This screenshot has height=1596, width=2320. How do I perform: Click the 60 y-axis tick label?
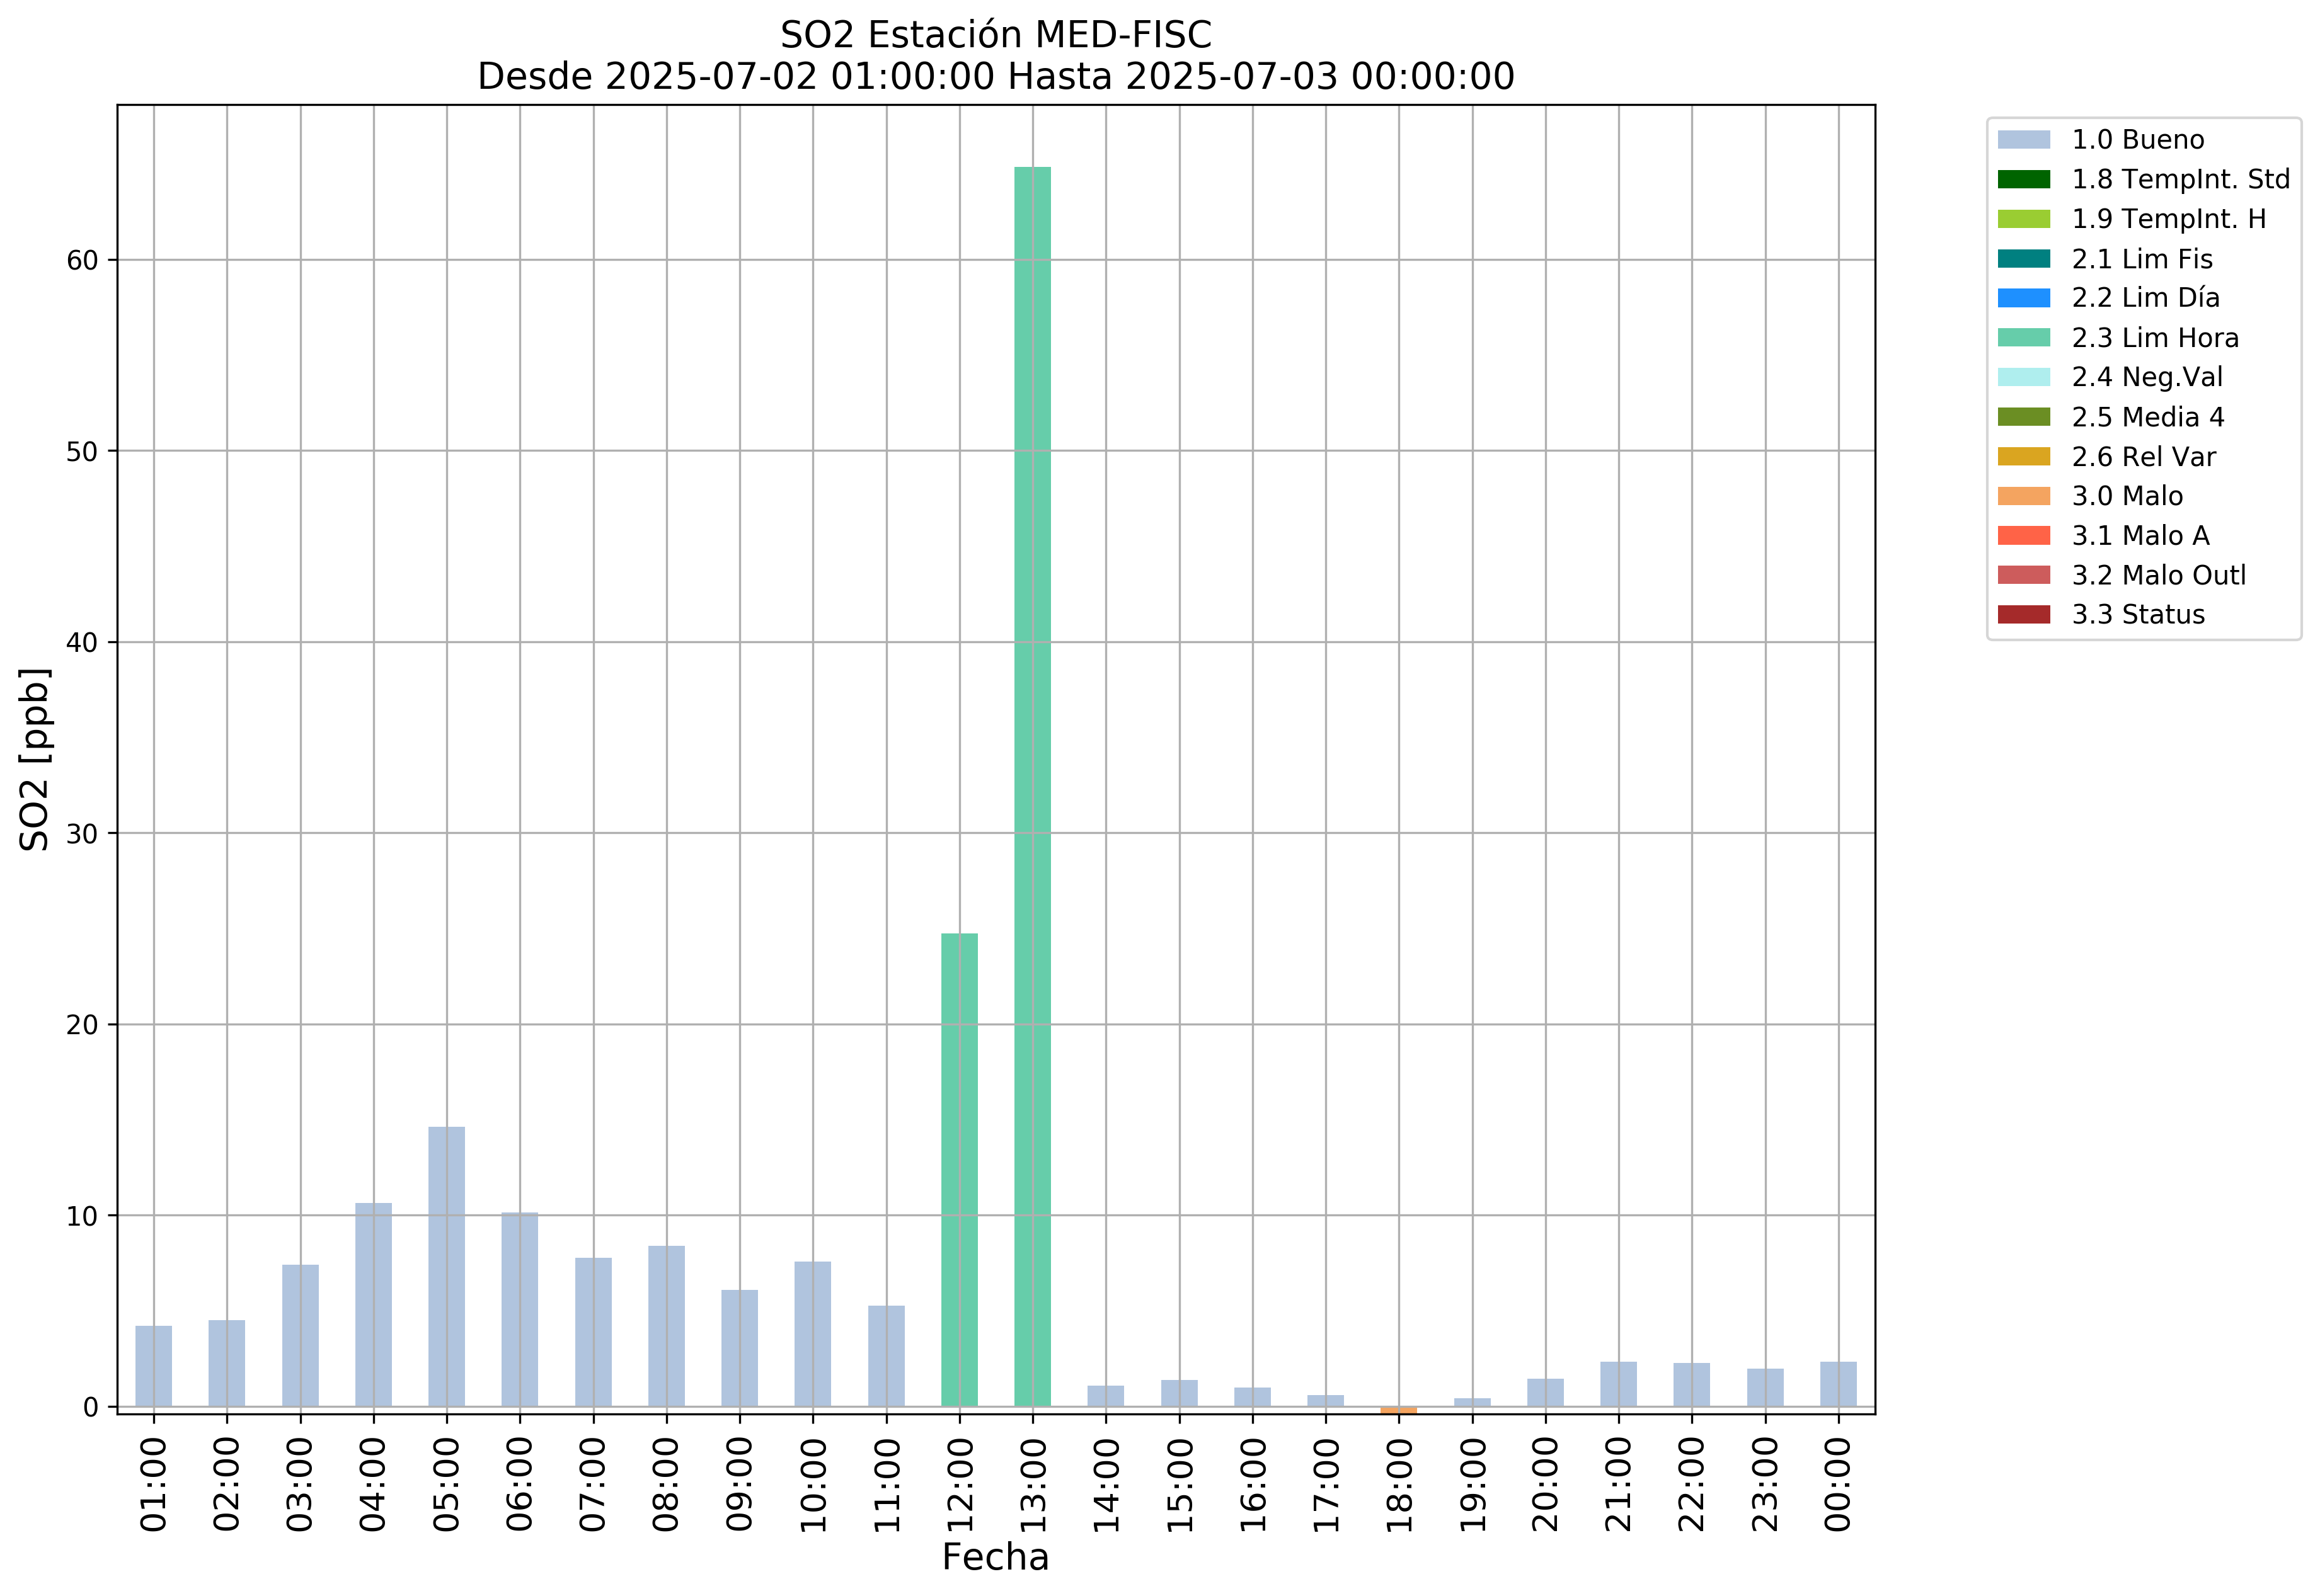click(x=83, y=261)
